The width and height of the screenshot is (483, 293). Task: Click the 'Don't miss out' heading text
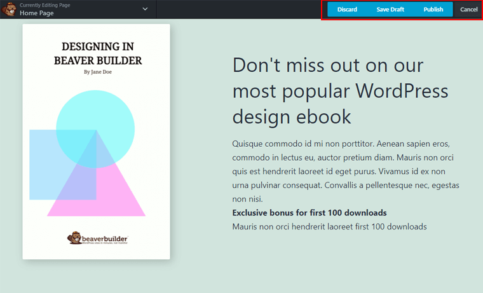pos(340,91)
